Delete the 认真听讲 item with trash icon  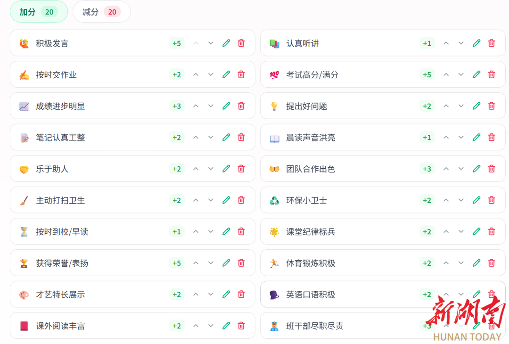pyautogui.click(x=491, y=43)
